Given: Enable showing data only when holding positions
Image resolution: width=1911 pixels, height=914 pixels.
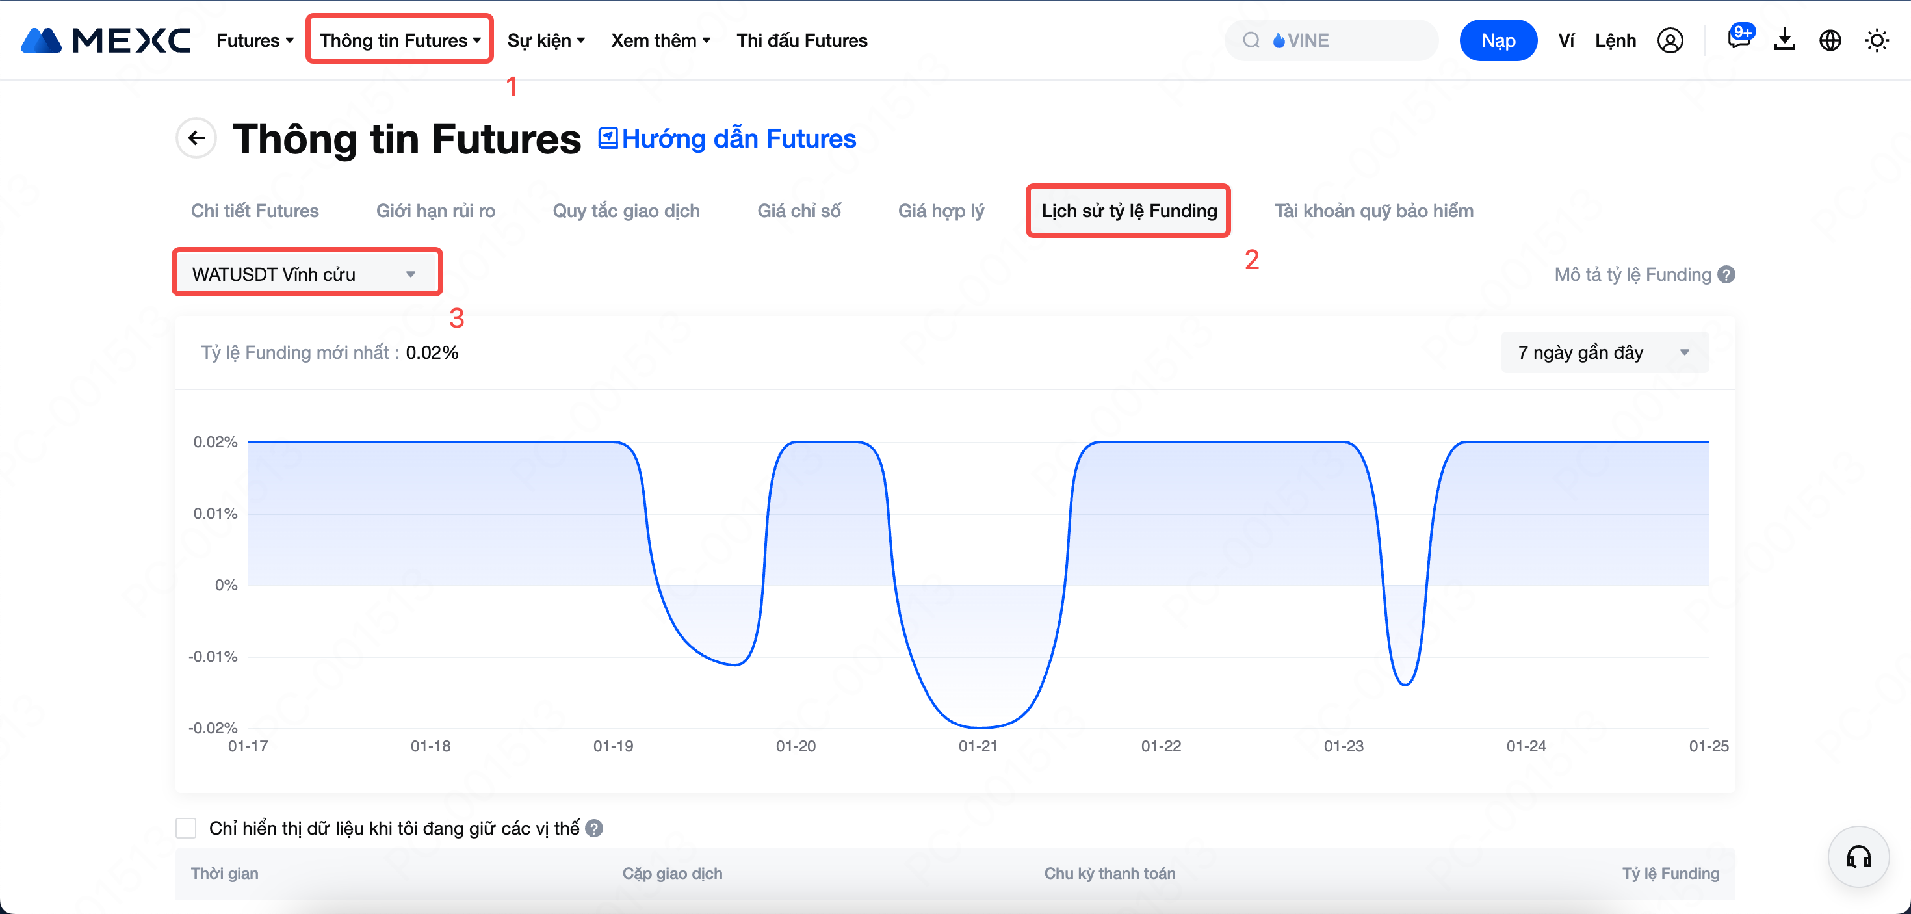Looking at the screenshot, I should click(186, 828).
